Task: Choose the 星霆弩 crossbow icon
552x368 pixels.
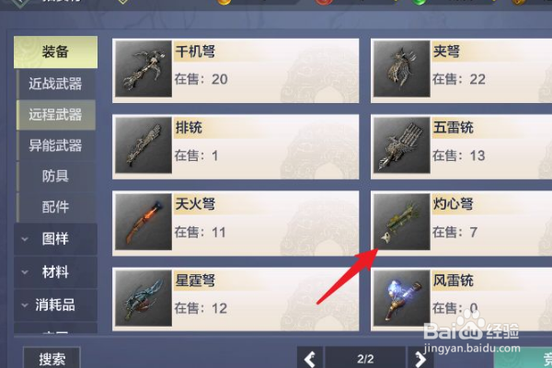Action: click(x=144, y=298)
